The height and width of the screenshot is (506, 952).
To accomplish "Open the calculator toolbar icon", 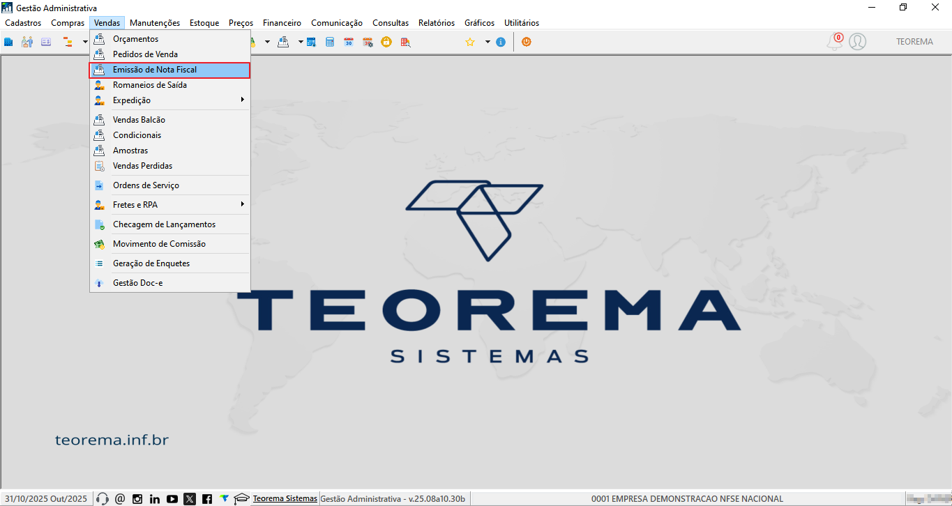I will 330,42.
